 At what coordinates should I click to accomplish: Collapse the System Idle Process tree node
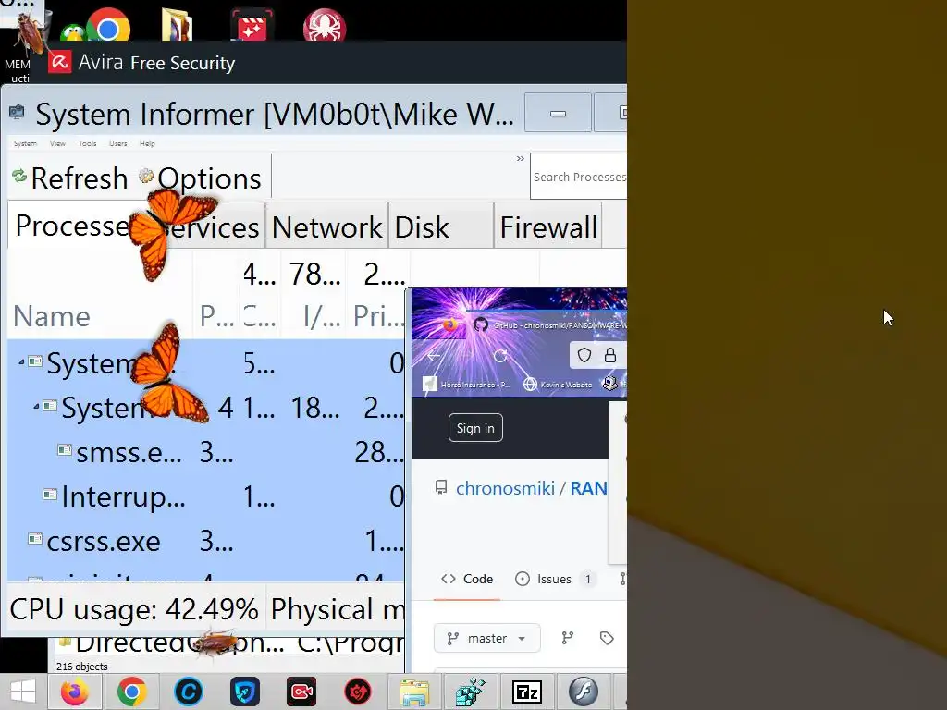22,362
